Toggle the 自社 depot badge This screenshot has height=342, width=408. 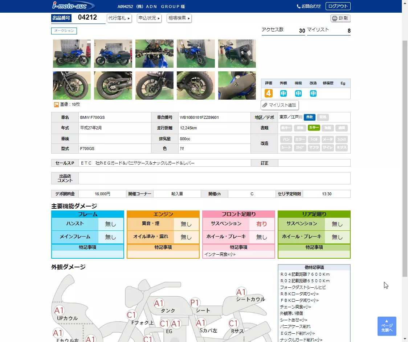[x=309, y=117]
